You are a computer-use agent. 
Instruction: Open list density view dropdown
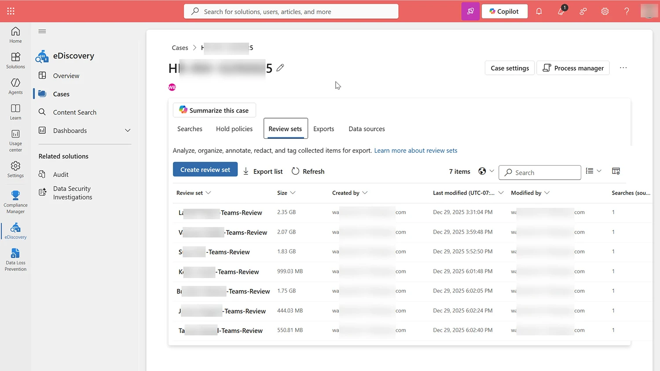[x=594, y=171]
